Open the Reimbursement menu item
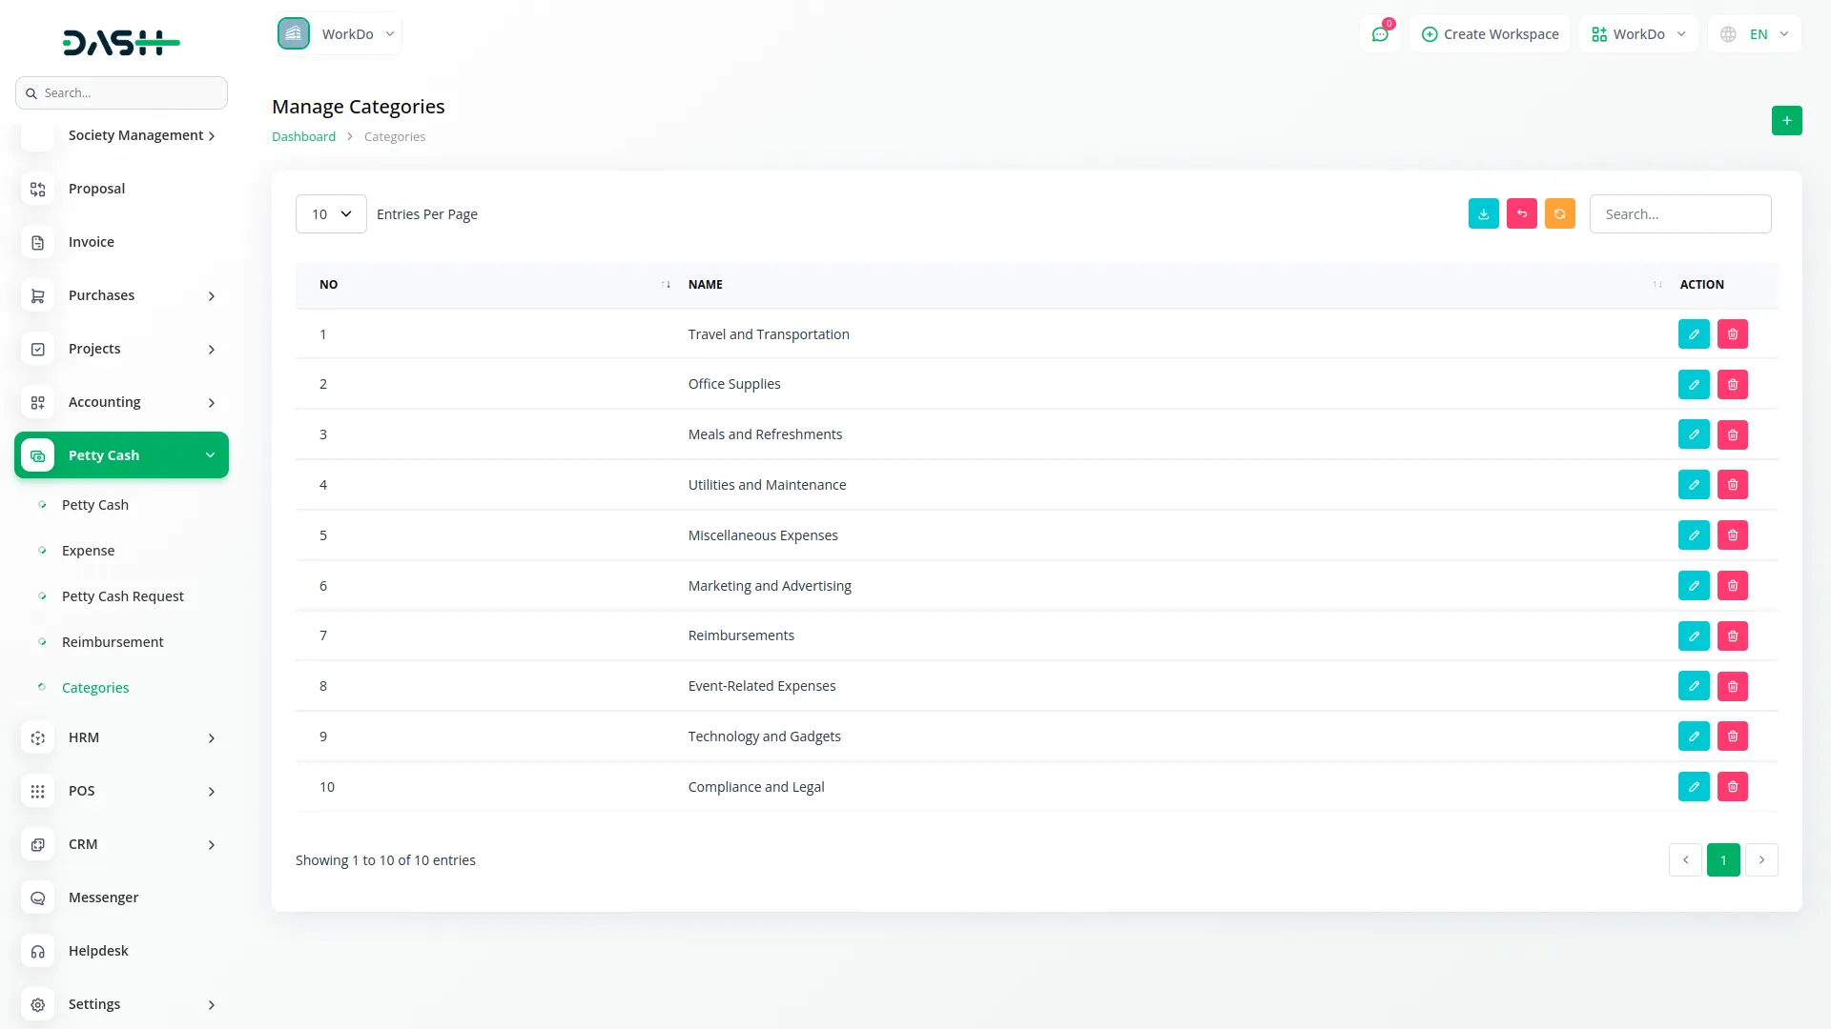The height and width of the screenshot is (1029, 1831). point(112,641)
